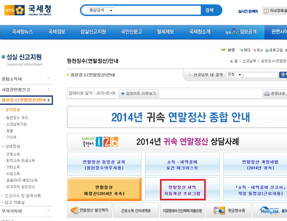The height and width of the screenshot is (221, 287).
Task: Open the 요약정보 sidebar item
Action: click(13, 110)
